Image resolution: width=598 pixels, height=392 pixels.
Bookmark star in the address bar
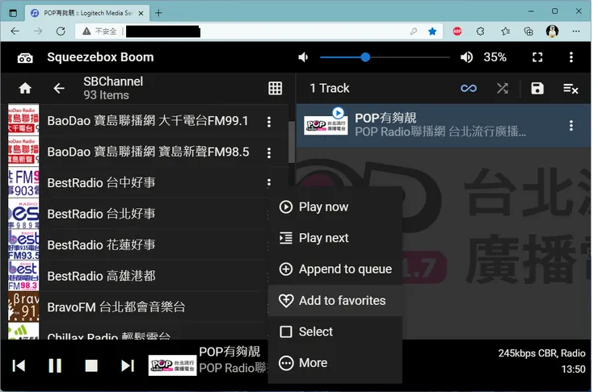click(x=432, y=31)
